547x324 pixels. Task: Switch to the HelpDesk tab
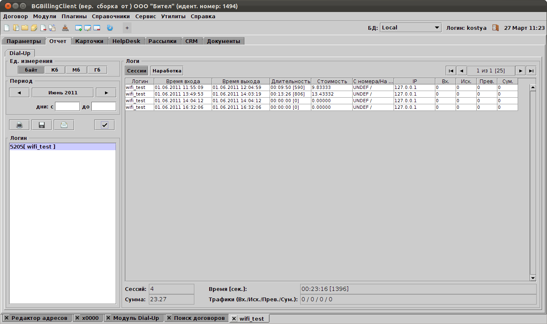pyautogui.click(x=127, y=41)
